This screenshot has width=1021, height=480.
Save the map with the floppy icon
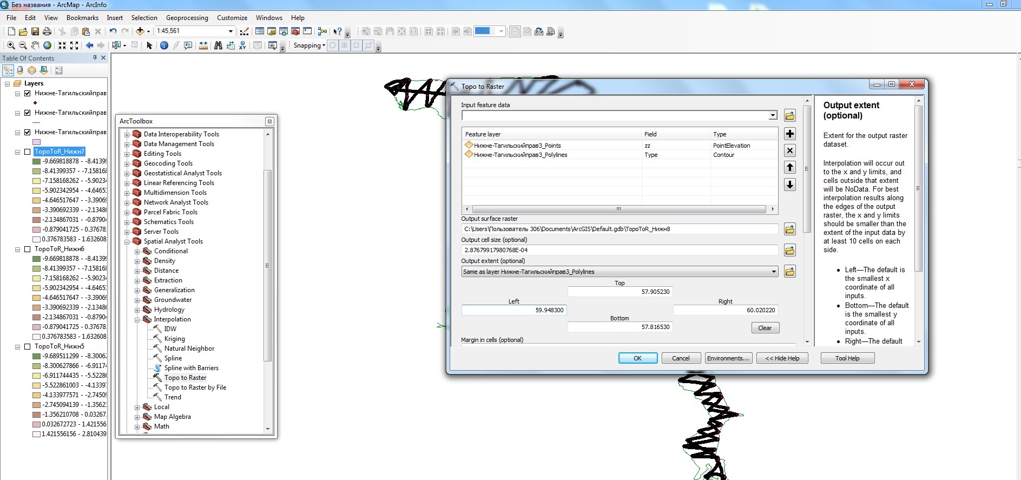click(35, 31)
